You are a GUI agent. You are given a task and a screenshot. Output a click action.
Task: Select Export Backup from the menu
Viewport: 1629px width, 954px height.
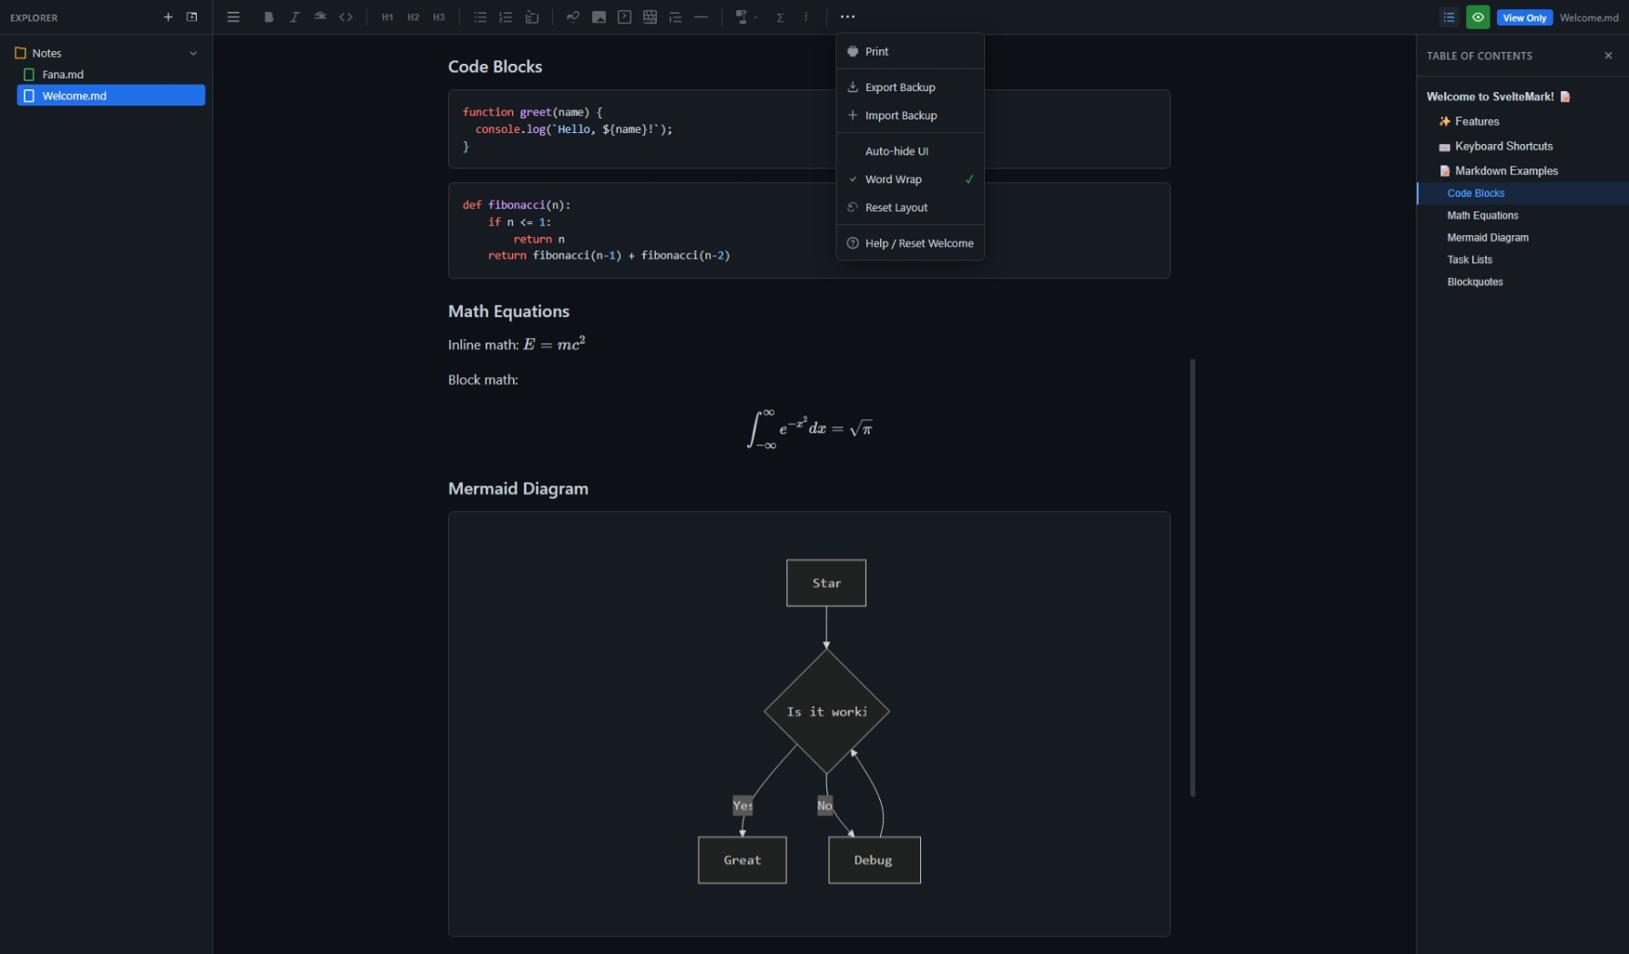[900, 87]
